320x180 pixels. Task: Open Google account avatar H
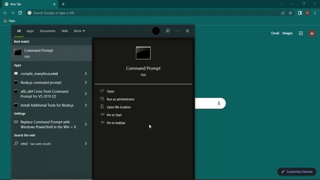[x=312, y=33]
